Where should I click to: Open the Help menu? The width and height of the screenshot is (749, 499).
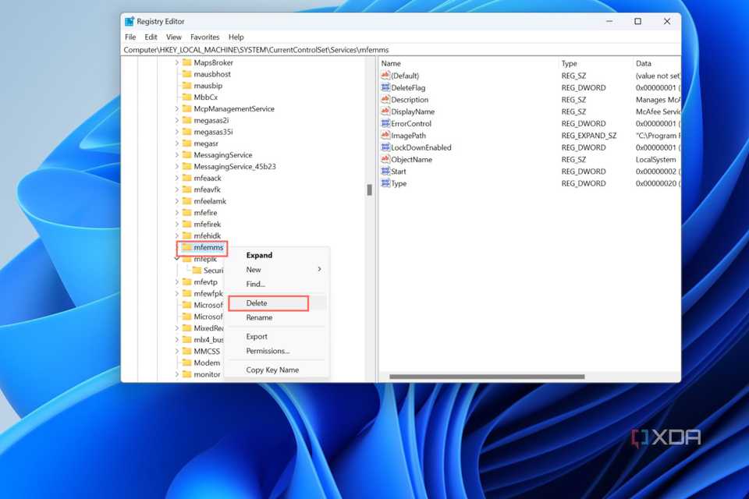point(236,37)
